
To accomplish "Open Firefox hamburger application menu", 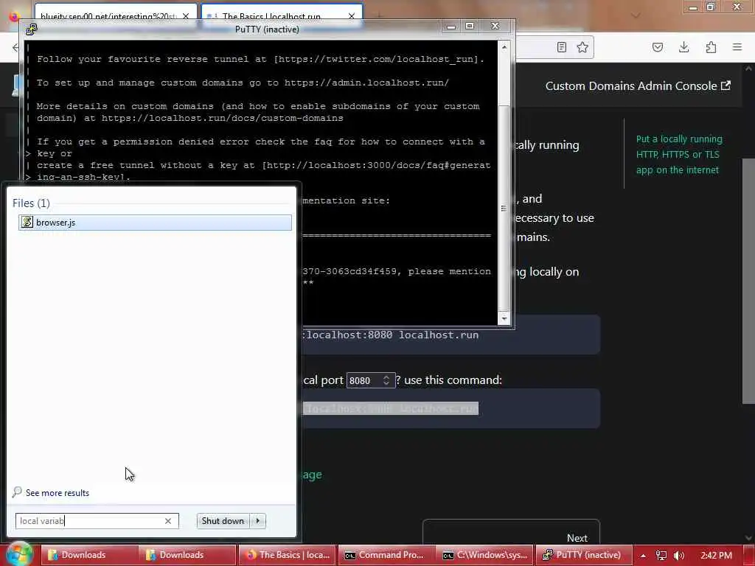I will coord(737,47).
